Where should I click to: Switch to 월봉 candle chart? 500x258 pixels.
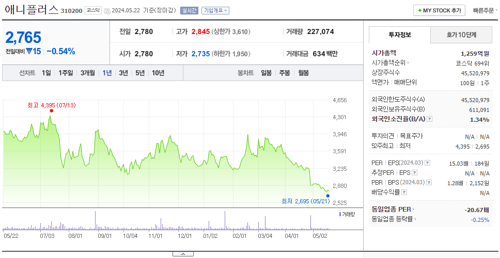304,73
